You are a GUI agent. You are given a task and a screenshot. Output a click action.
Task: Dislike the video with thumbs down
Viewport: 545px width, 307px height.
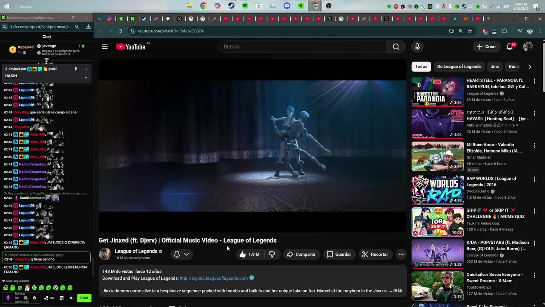(x=272, y=254)
